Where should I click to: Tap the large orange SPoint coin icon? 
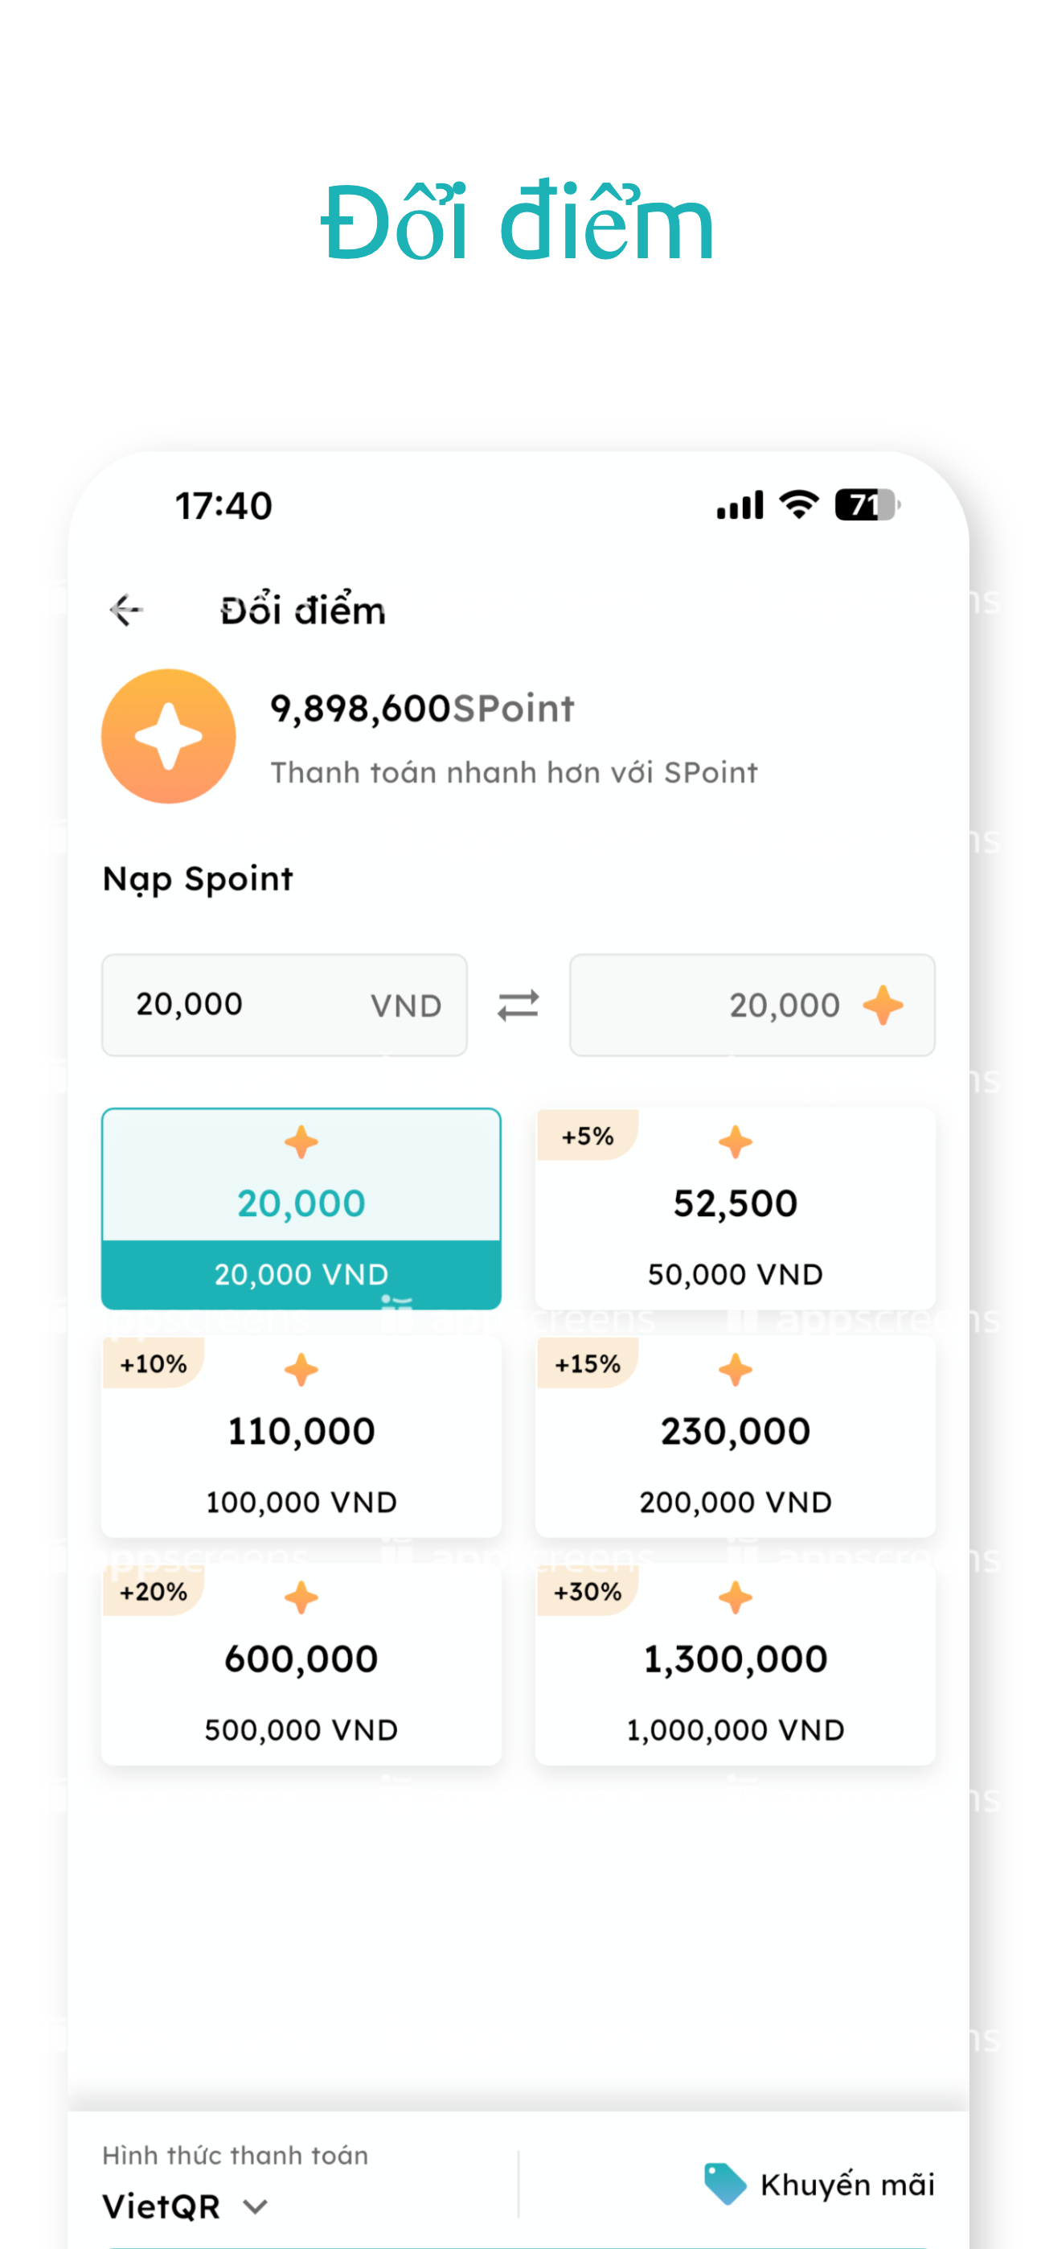pyautogui.click(x=169, y=736)
